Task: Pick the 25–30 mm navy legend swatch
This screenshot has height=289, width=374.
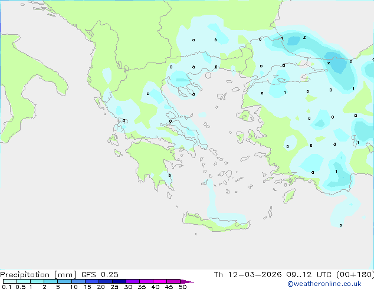Action: [119, 281]
